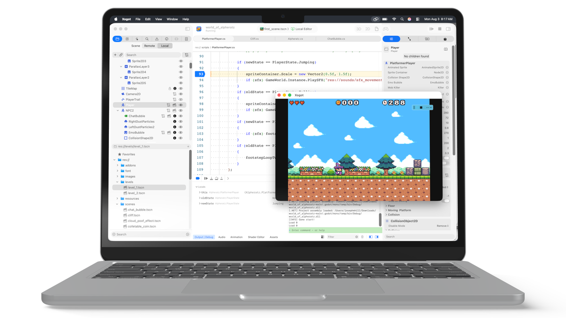The image size is (566, 318).
Task: Hide the ParallaxLayer2 node
Action: click(181, 78)
